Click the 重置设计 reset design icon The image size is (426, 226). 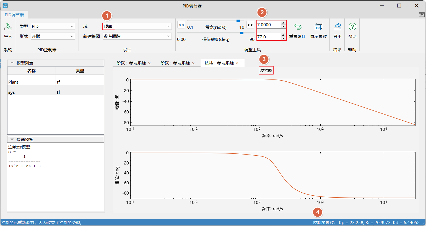pyautogui.click(x=297, y=27)
